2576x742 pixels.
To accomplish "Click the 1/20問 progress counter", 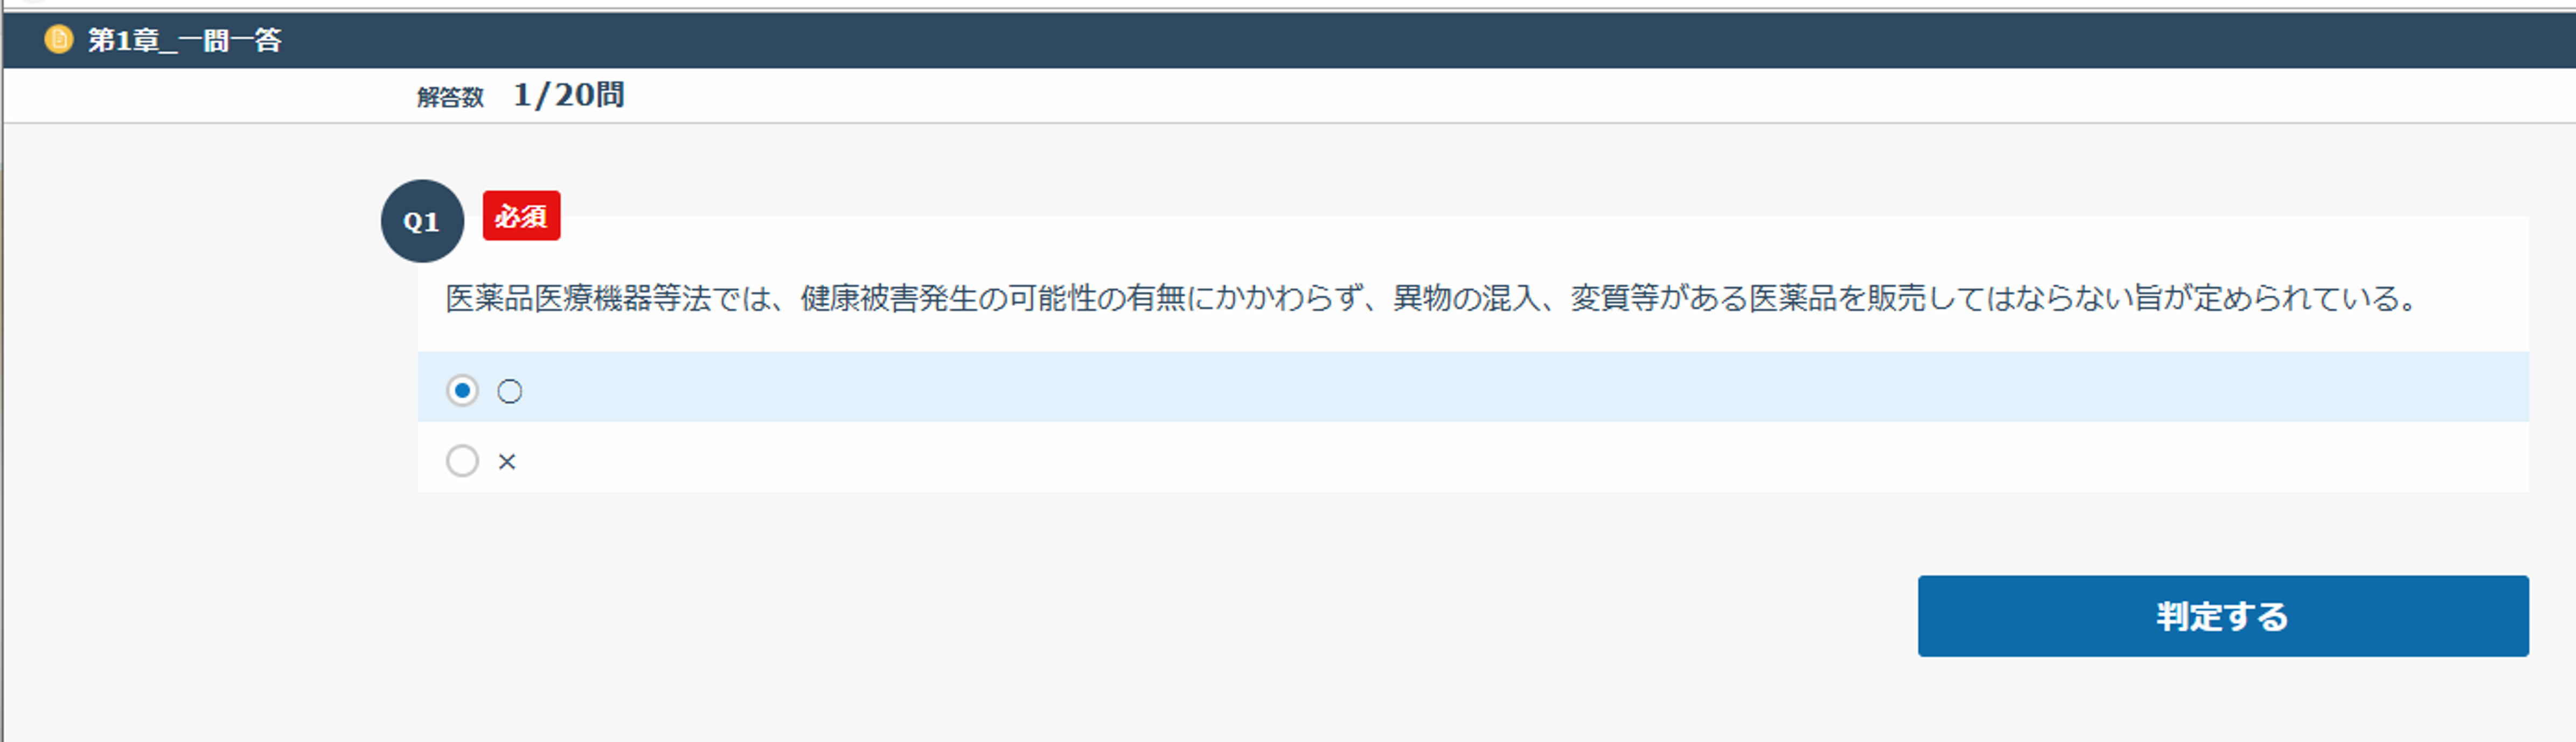I will coord(569,95).
